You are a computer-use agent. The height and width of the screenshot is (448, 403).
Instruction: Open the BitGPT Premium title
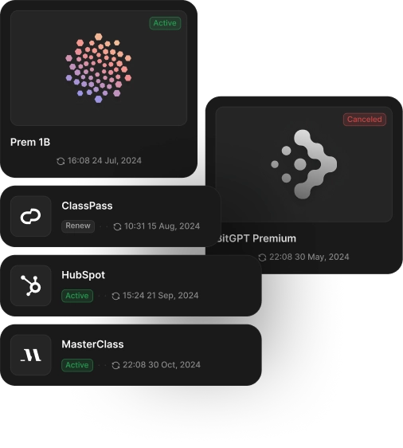pos(256,238)
